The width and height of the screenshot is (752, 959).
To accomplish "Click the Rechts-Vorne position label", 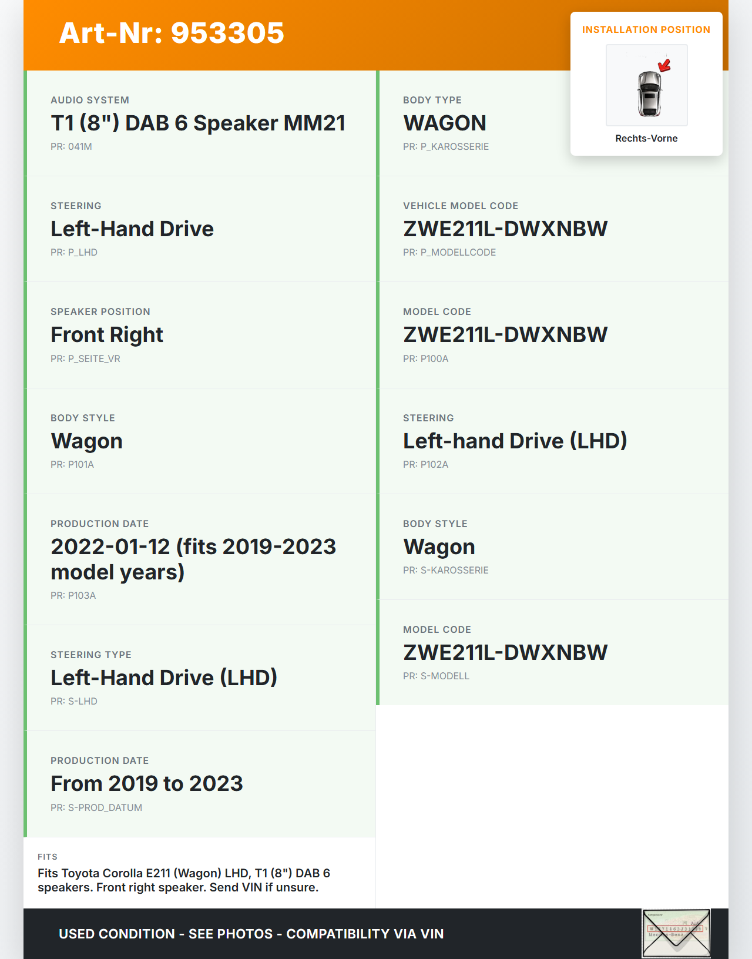I will (x=646, y=139).
